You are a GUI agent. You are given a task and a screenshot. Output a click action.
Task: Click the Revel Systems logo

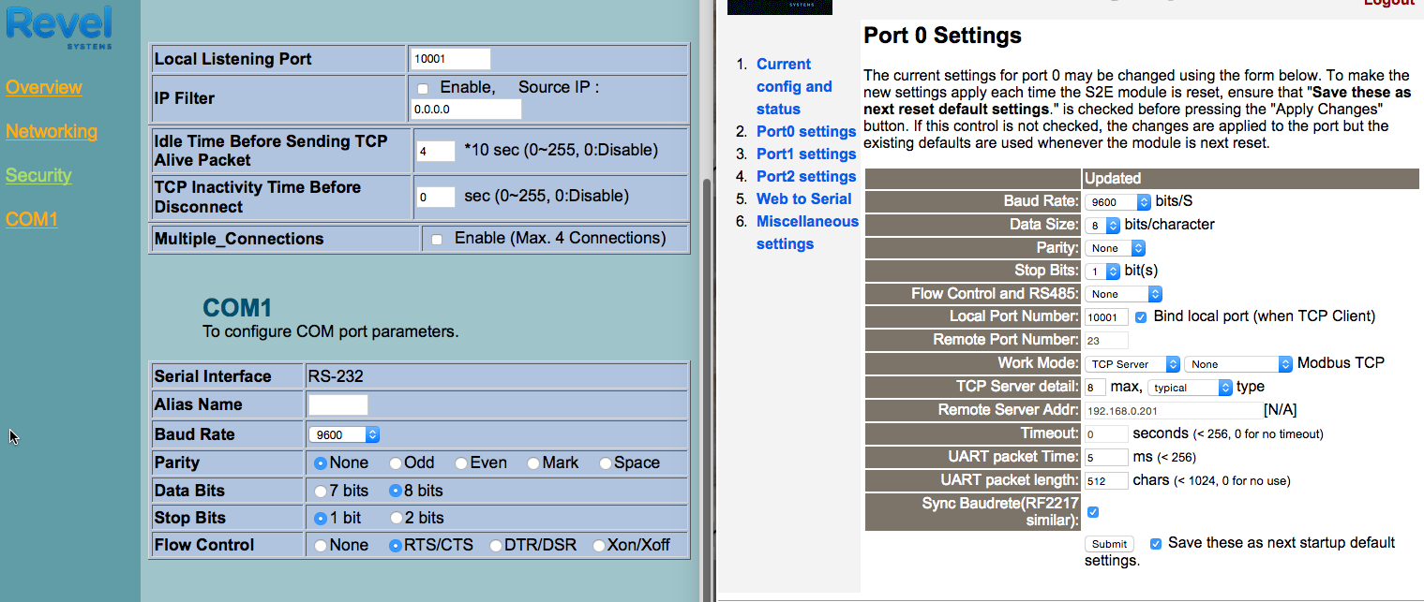coord(58,28)
